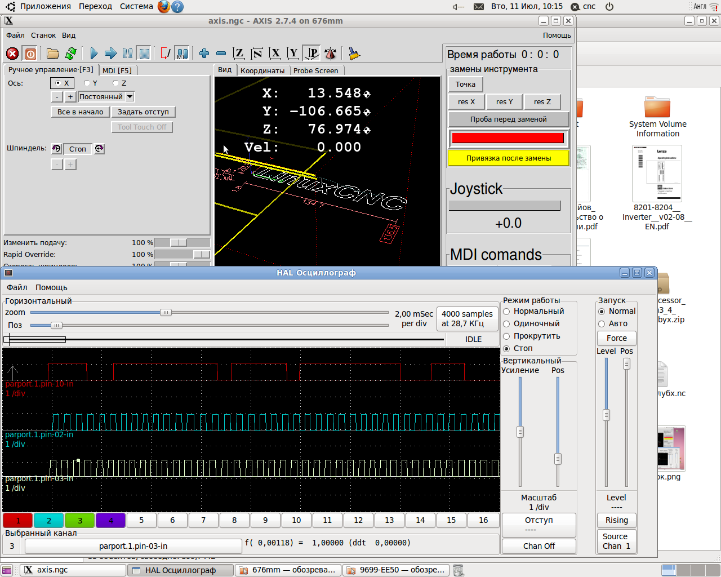Viewport: 721px width, 577px height.
Task: Select the Y axis radio button
Action: click(87, 83)
